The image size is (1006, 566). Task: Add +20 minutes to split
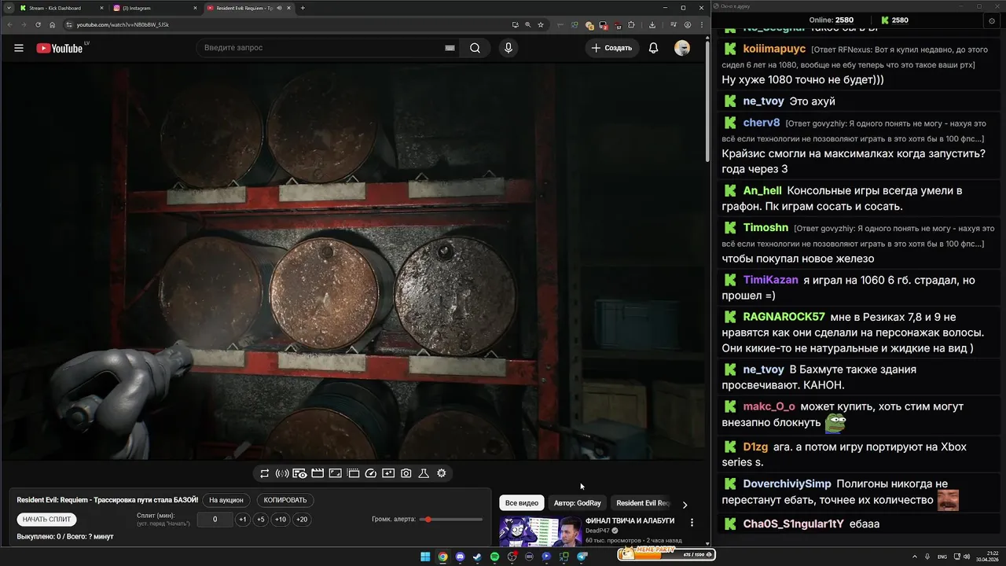[x=302, y=520]
